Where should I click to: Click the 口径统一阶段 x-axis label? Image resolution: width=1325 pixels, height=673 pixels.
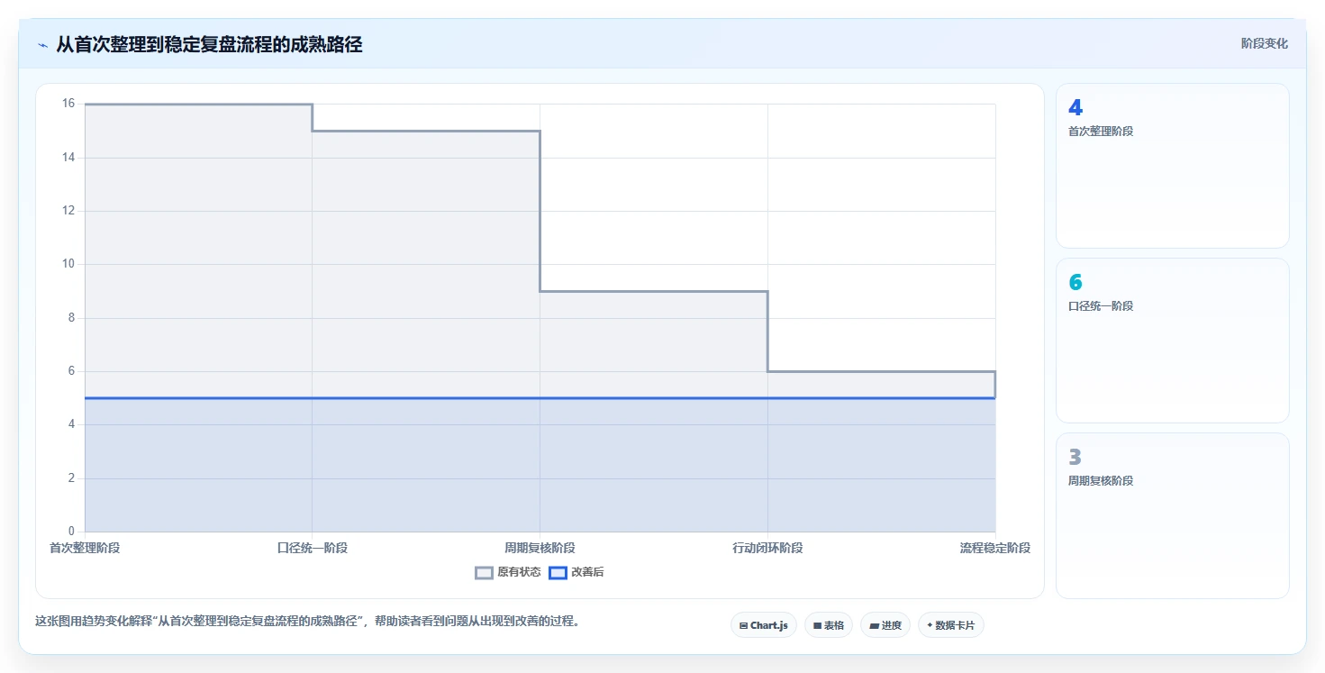[313, 548]
